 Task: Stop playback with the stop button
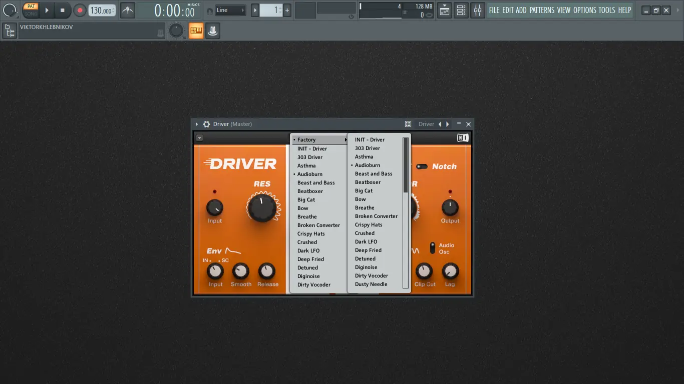[x=63, y=10]
